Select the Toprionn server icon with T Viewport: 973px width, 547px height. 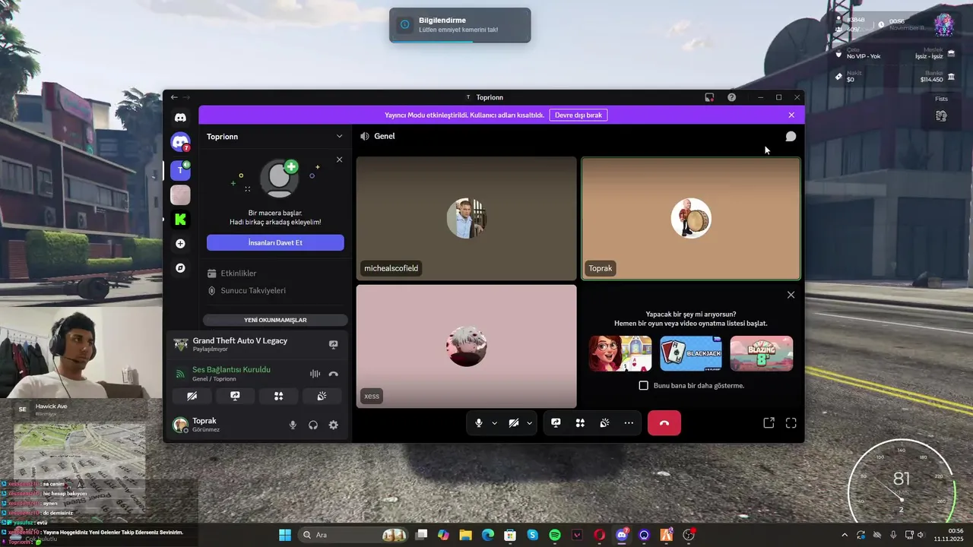(180, 170)
